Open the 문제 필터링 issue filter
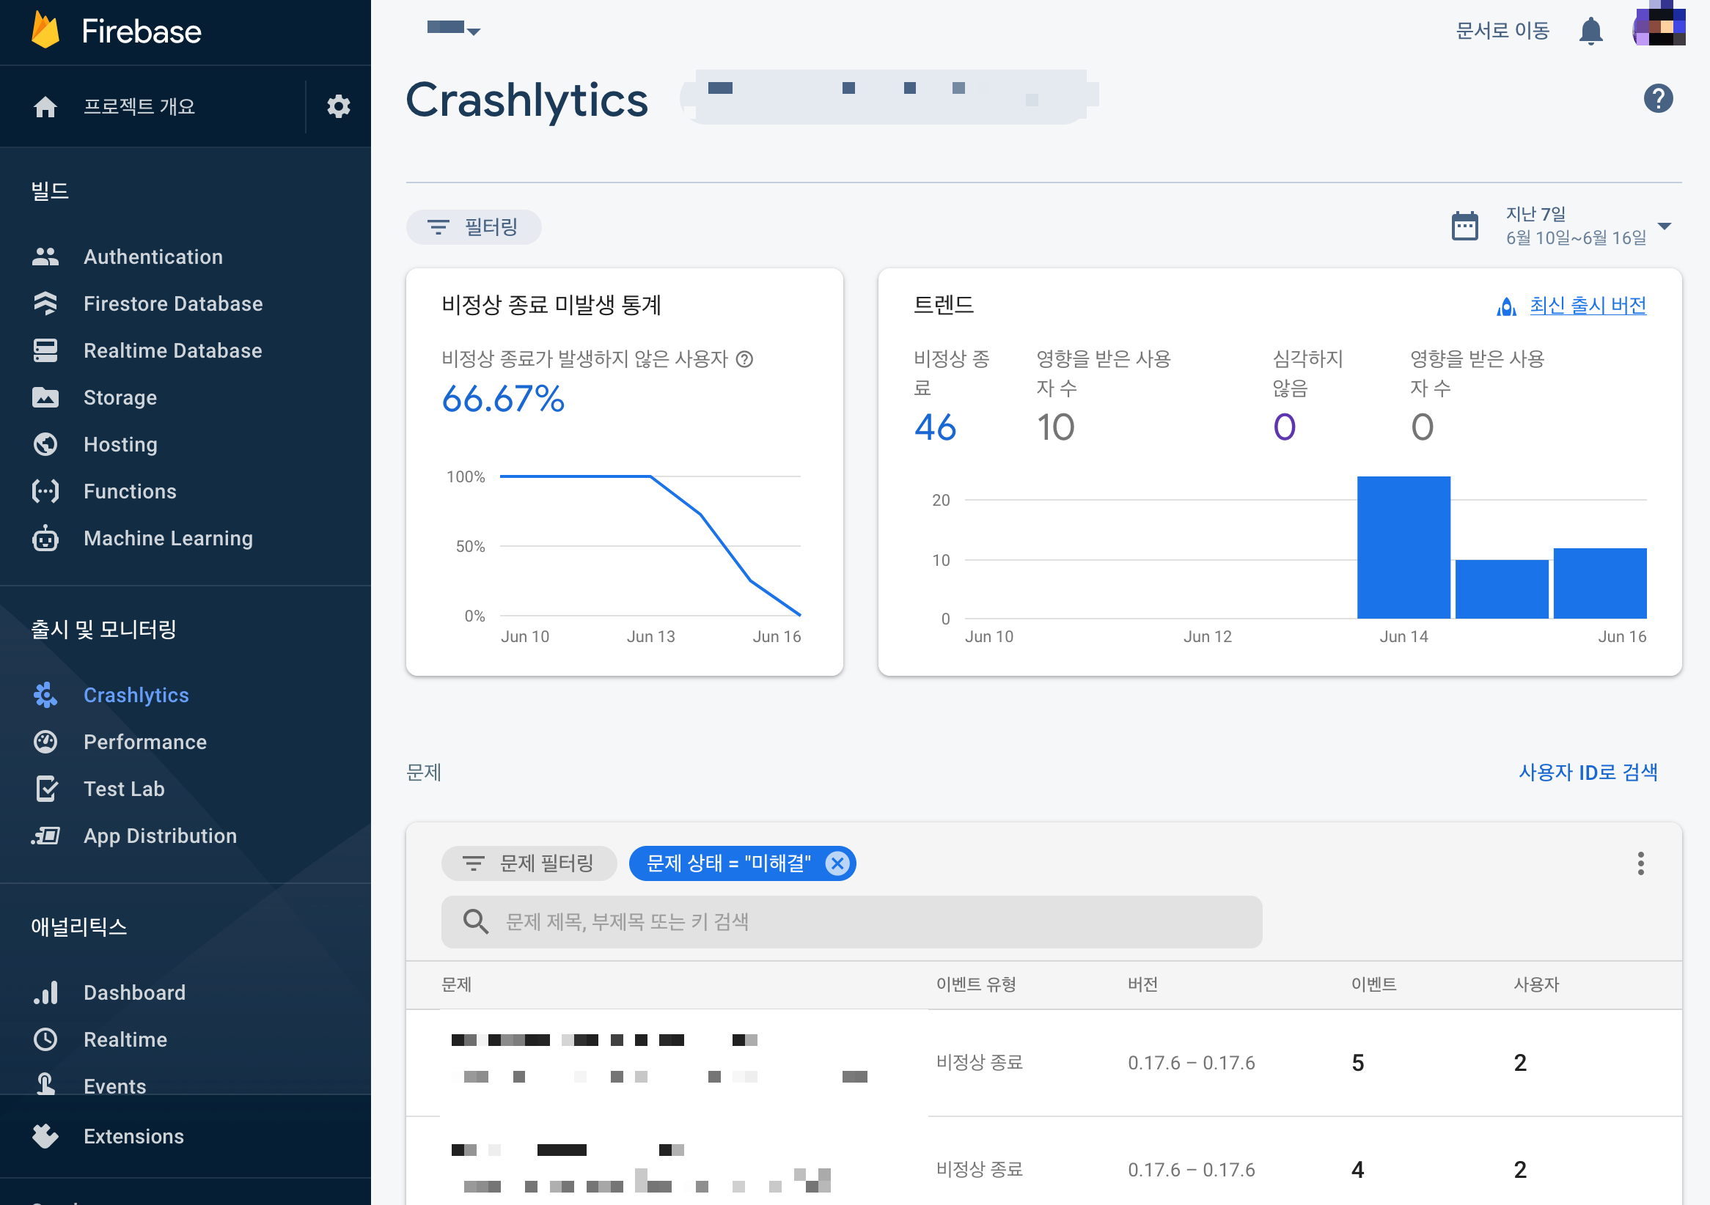 click(x=529, y=863)
